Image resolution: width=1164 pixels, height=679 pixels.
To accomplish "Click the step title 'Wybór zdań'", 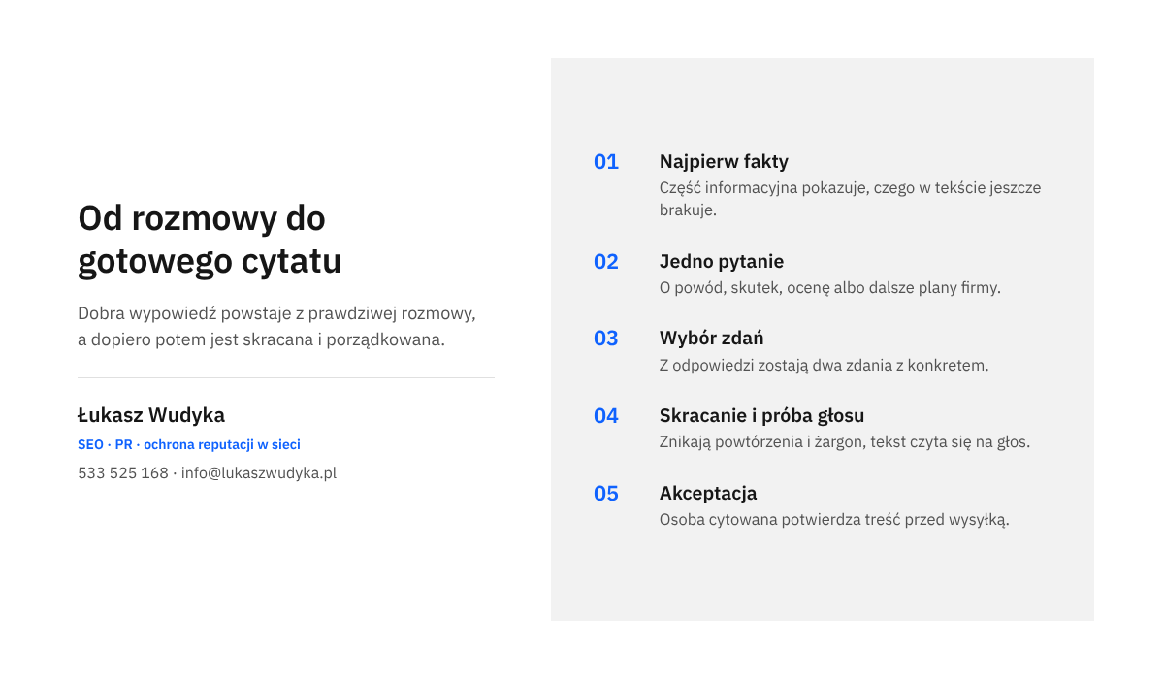I will 712,339.
